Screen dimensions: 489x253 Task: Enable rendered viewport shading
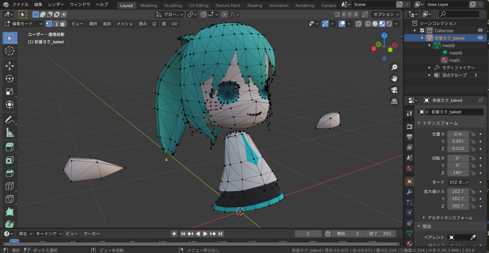tap(389, 24)
